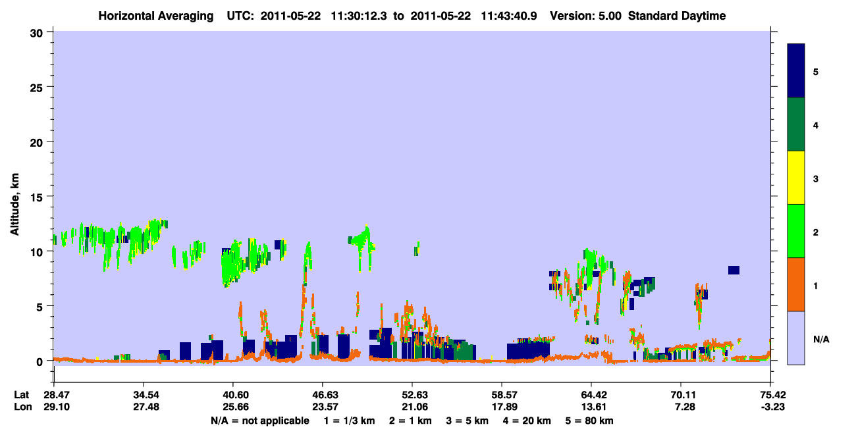
Task: Click the altitude tick label 20
Action: click(x=38, y=142)
